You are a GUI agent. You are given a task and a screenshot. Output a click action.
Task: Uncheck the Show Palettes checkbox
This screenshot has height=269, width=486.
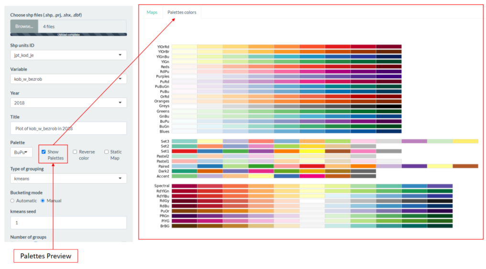(44, 151)
